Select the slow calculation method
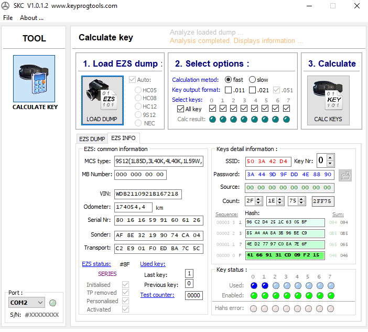The image size is (368, 332). (252, 80)
